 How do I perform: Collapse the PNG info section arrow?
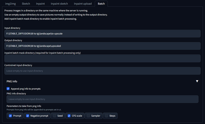click(197, 81)
